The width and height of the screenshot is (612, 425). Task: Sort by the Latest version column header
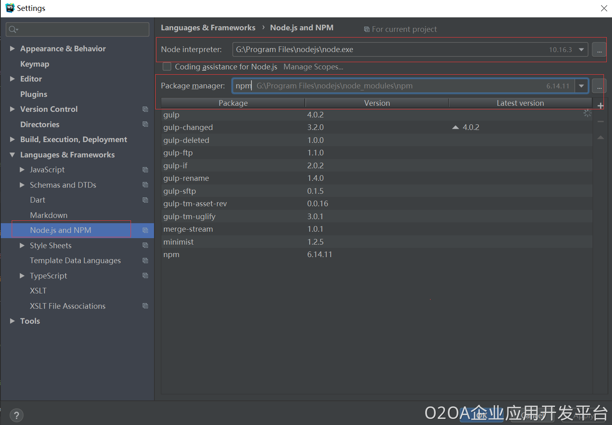pyautogui.click(x=520, y=103)
